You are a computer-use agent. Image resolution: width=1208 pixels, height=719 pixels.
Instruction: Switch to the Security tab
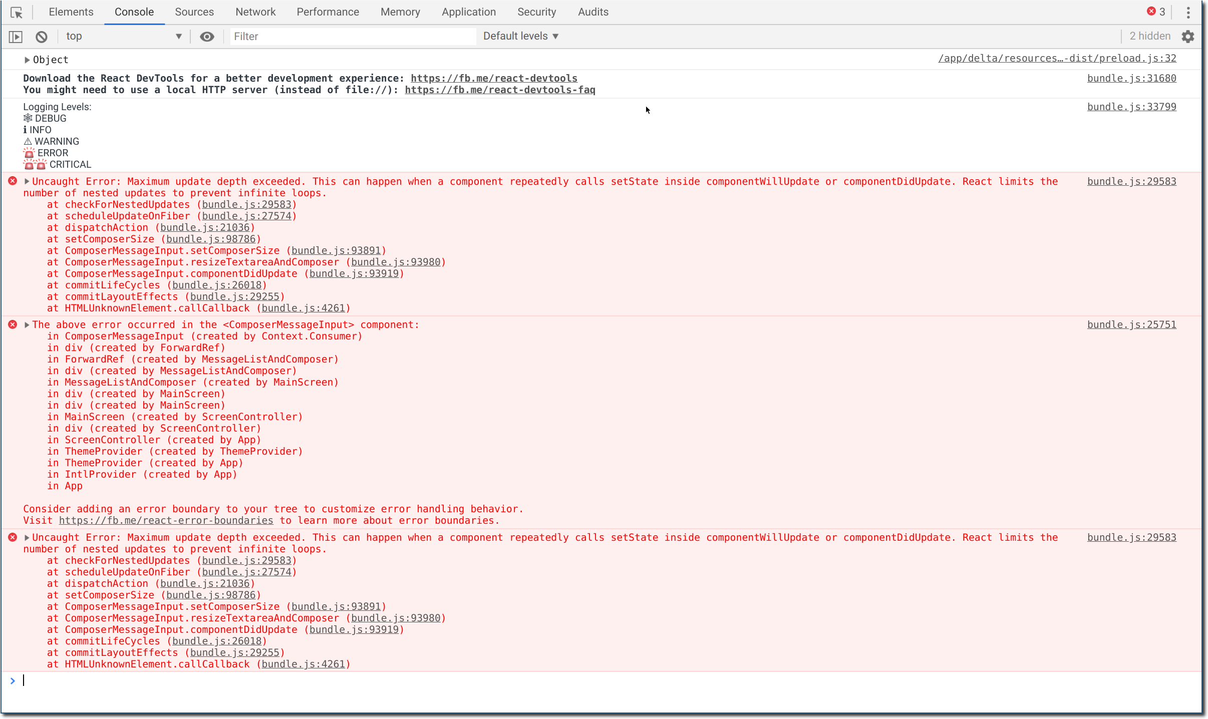(537, 12)
